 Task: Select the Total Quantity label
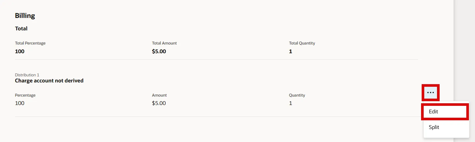tap(302, 43)
